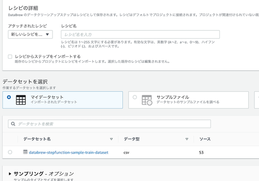Viewport: 259px width, 181px height.
Task: Select the マイデータセット radio option
Action: pyautogui.click(x=9, y=97)
